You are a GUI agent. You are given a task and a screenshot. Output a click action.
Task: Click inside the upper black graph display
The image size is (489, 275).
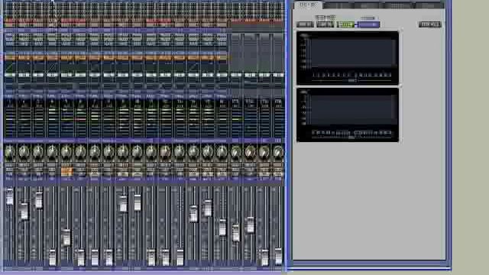348,58
